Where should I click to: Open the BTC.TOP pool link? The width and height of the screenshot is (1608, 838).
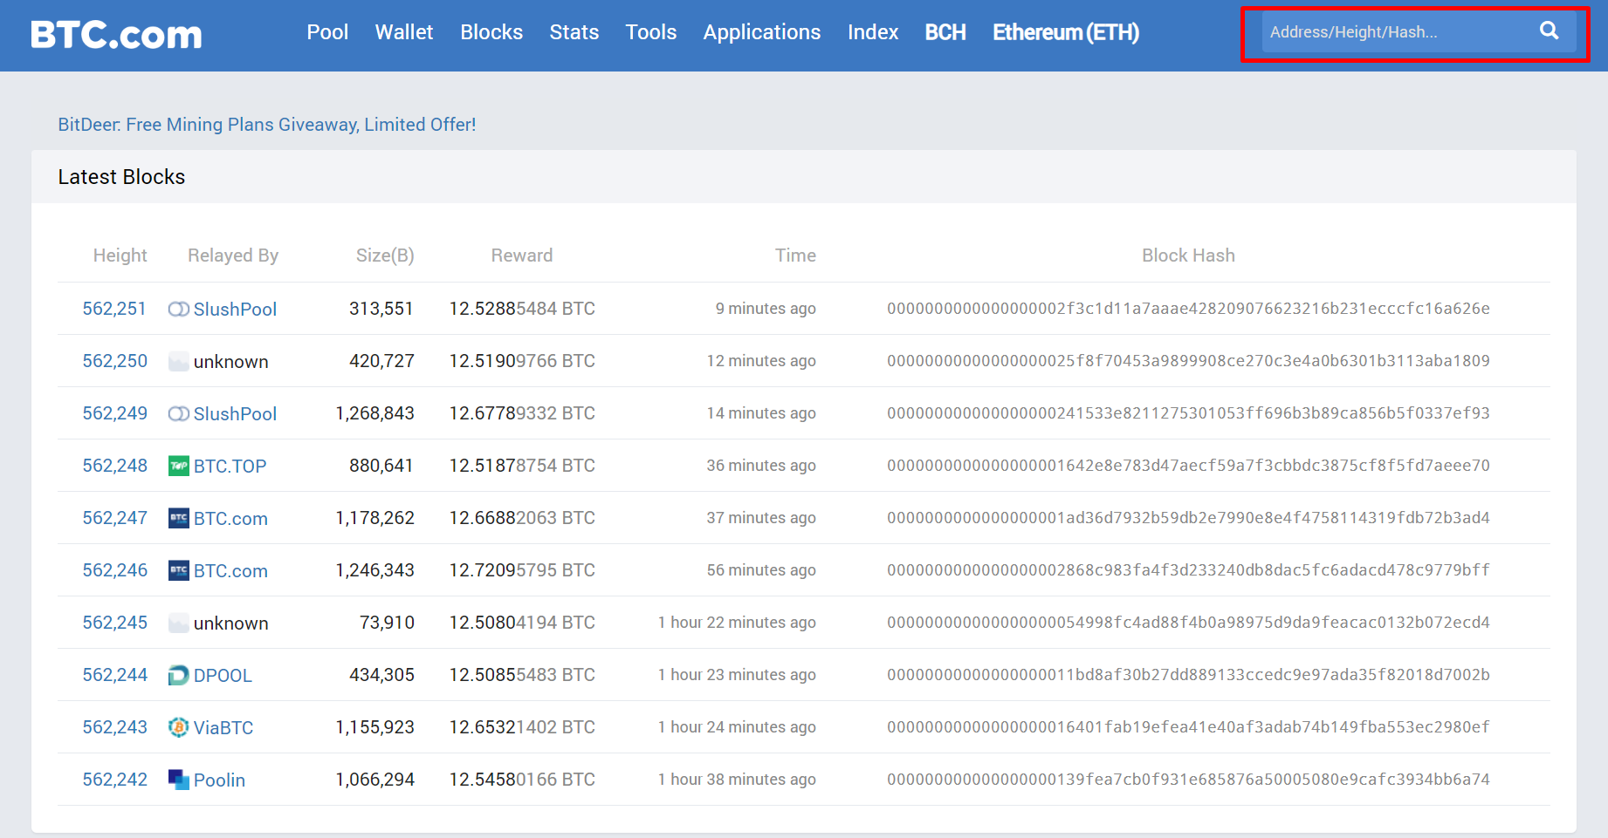230,467
